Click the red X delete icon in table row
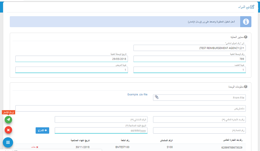The height and width of the screenshot is (151, 260). tap(37, 147)
